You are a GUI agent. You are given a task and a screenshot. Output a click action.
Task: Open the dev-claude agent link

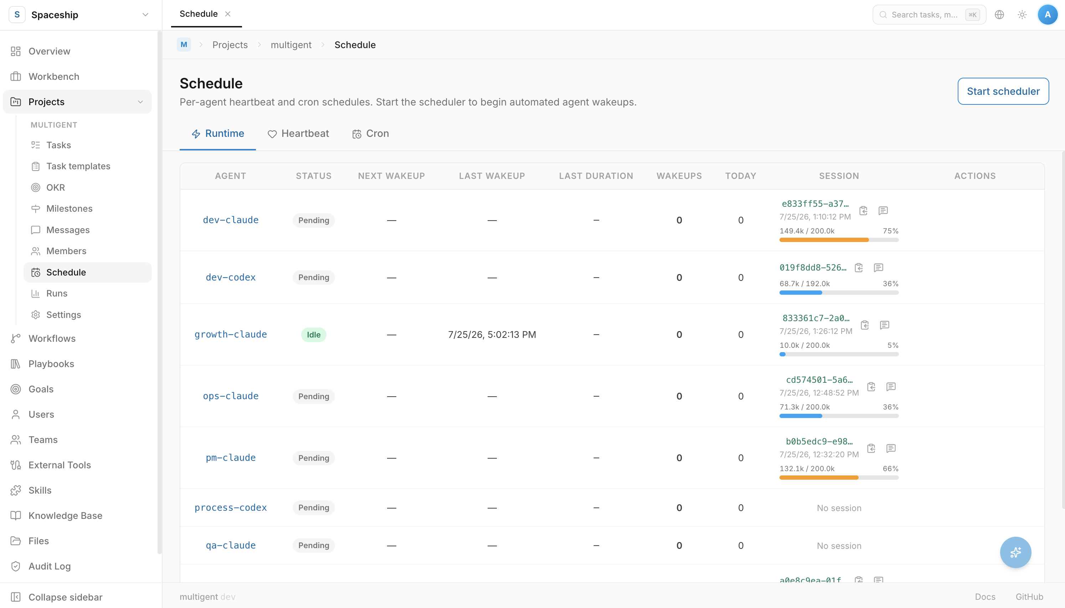coord(231,220)
